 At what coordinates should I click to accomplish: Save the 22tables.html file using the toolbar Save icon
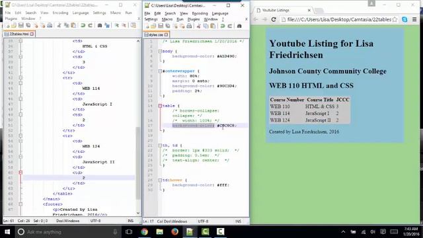pos(20,26)
